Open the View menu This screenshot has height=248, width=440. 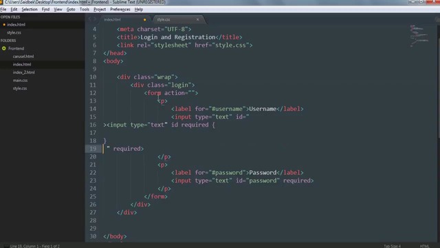point(58,9)
